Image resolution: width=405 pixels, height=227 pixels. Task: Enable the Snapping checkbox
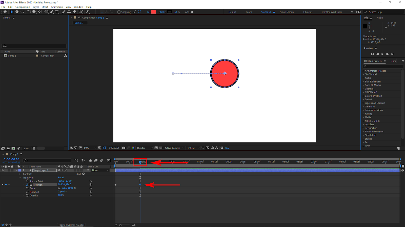(119, 12)
